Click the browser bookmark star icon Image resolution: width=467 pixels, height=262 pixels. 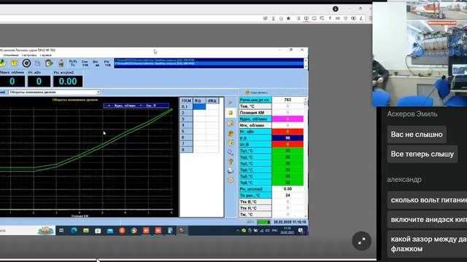[x=288, y=18]
